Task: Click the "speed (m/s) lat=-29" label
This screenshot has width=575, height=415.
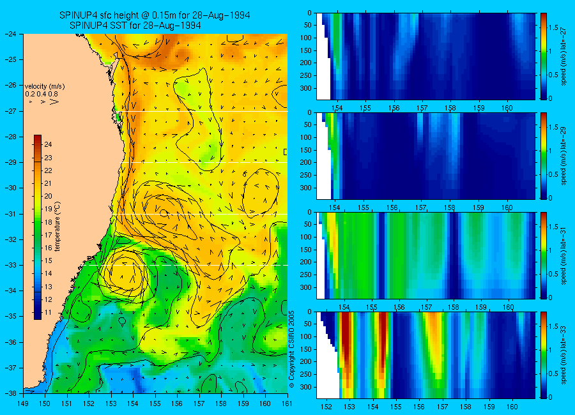Action: pos(563,156)
